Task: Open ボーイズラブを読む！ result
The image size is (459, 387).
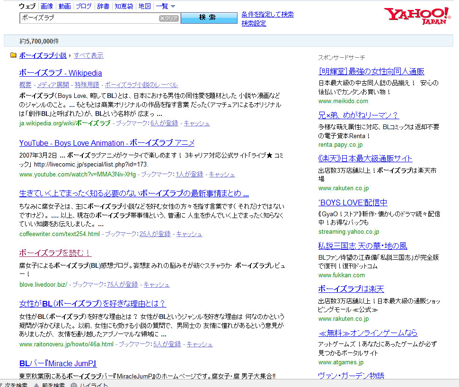Action: pyautogui.click(x=55, y=253)
